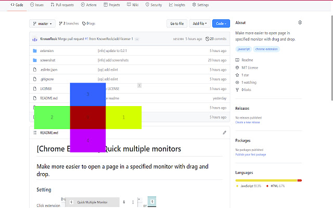Click the tag icon beside 0 tags

tap(84, 23)
